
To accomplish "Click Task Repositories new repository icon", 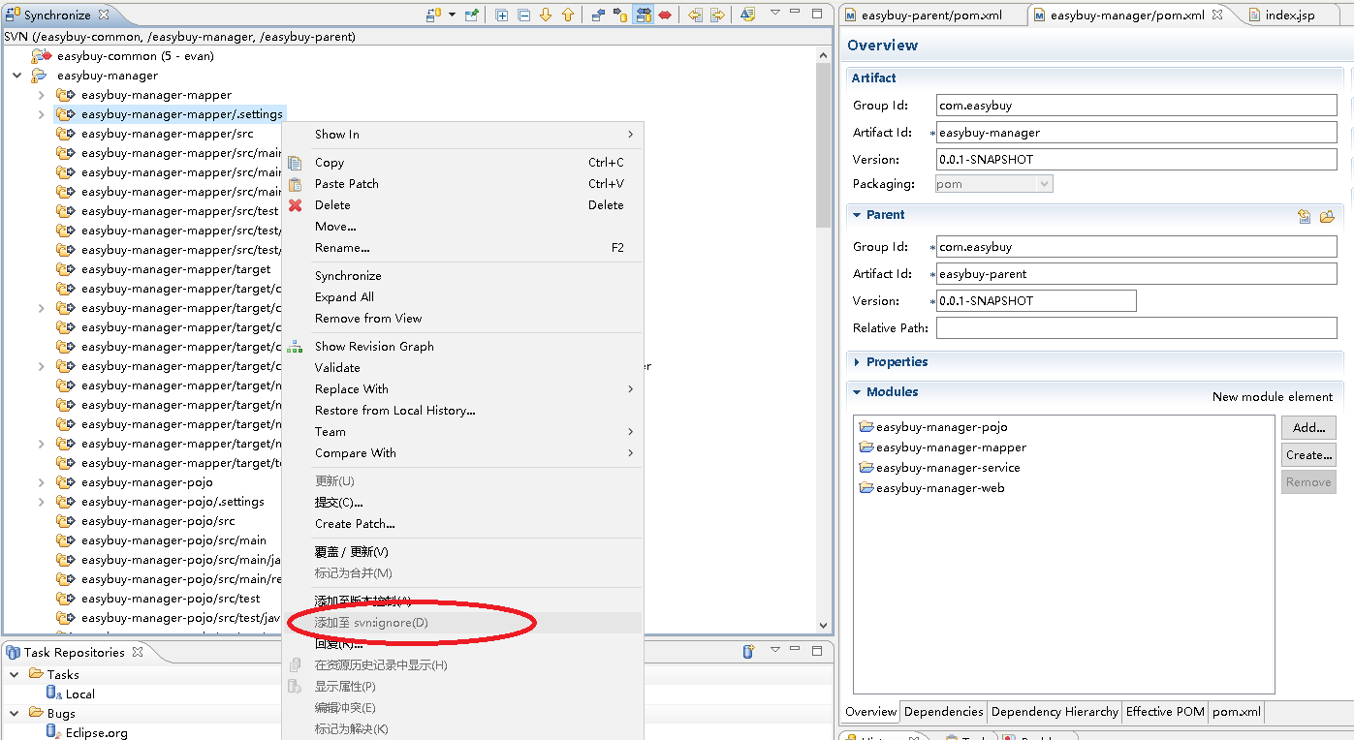I will 749,652.
